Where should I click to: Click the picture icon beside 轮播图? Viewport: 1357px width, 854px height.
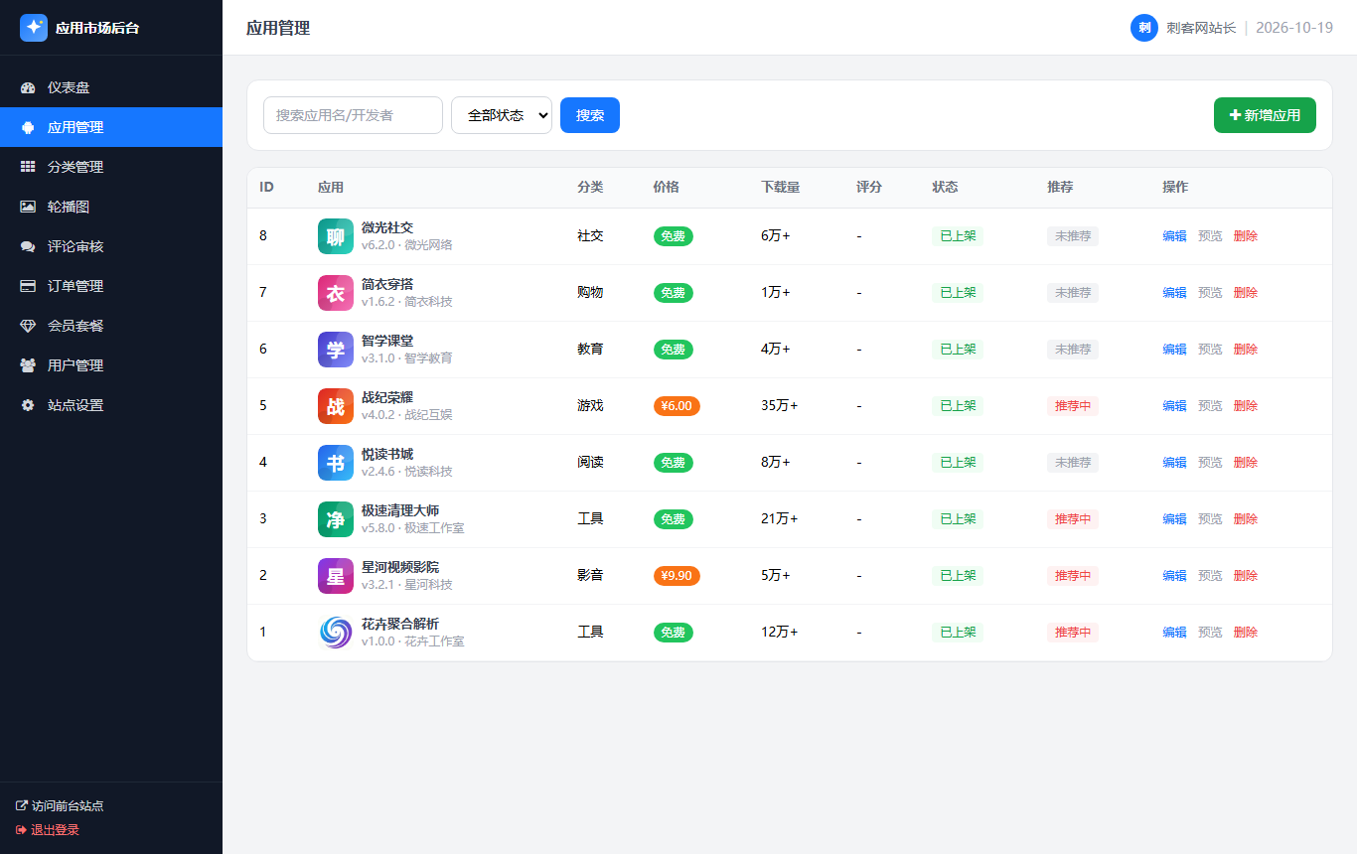(x=28, y=207)
